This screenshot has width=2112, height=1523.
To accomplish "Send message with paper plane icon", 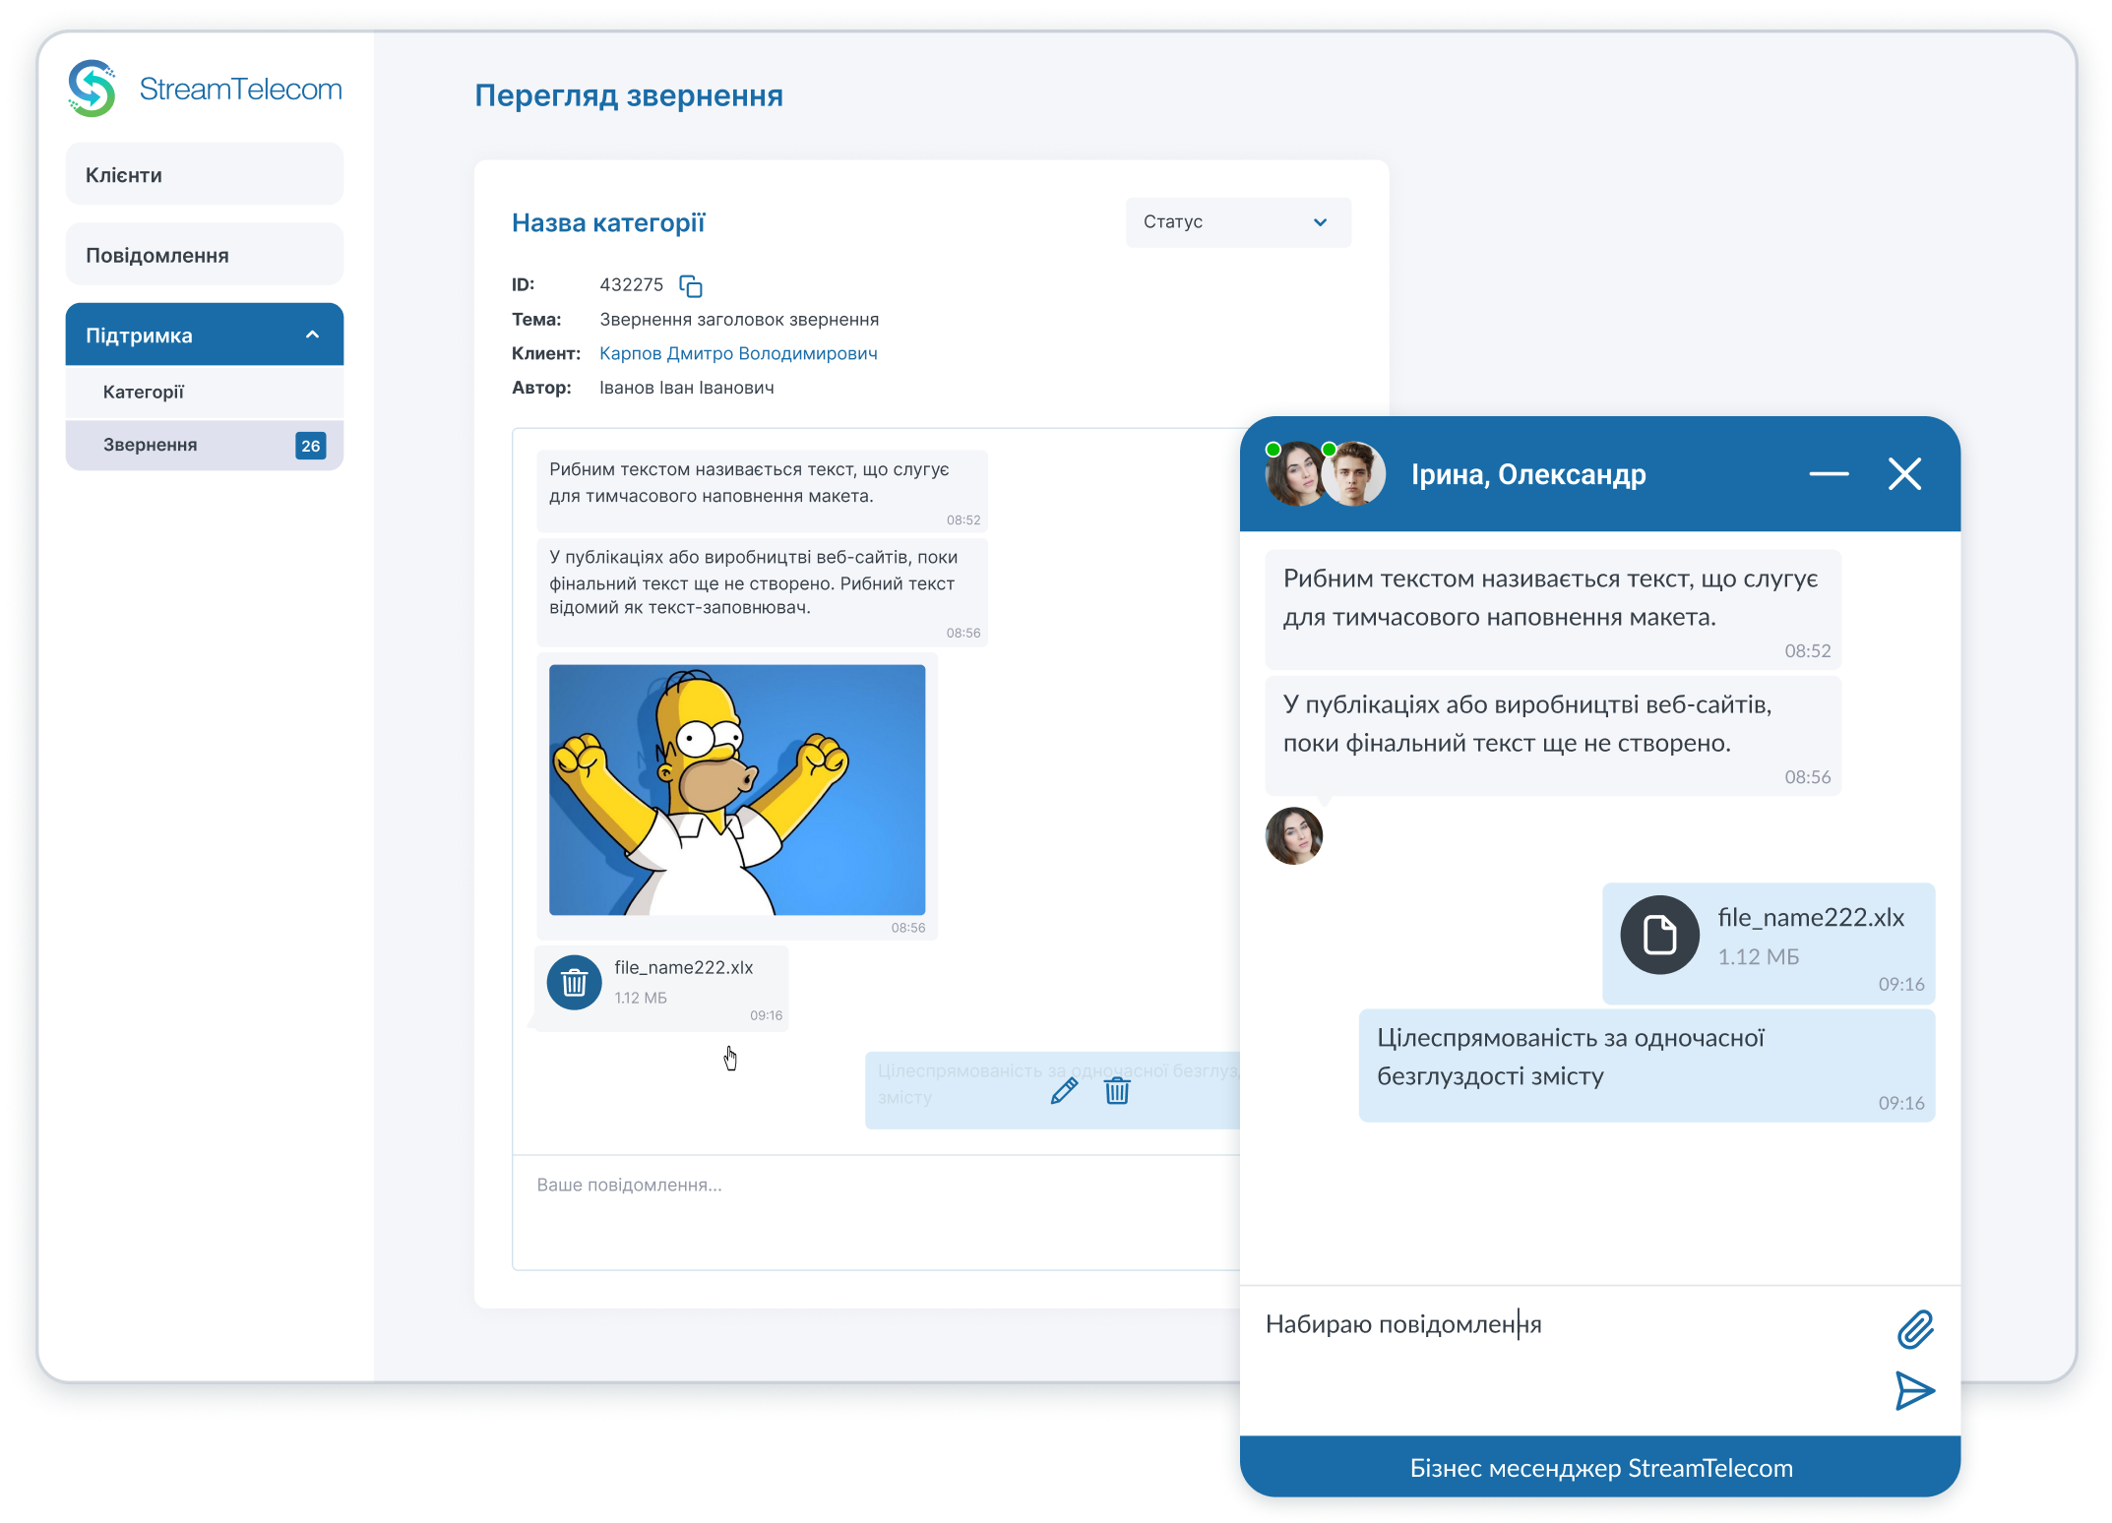I will 1914,1390.
